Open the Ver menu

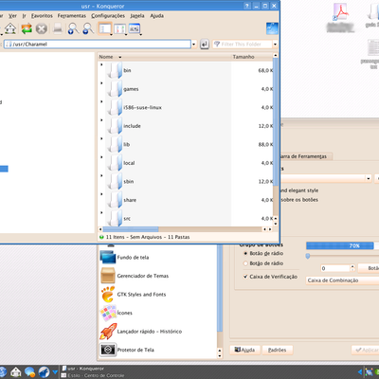tap(12, 15)
